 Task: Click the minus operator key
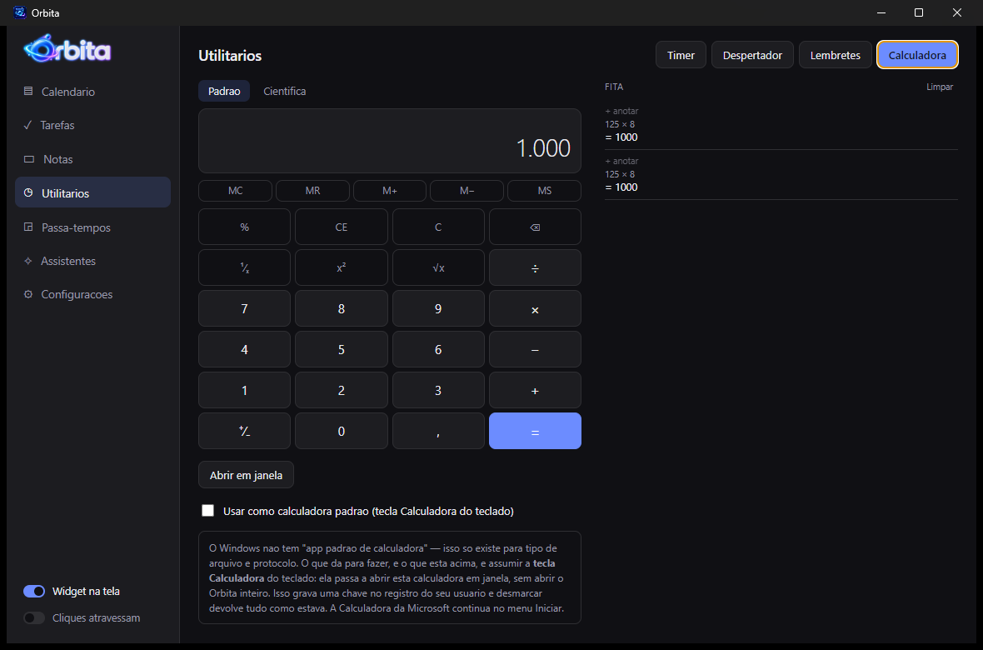tap(535, 349)
